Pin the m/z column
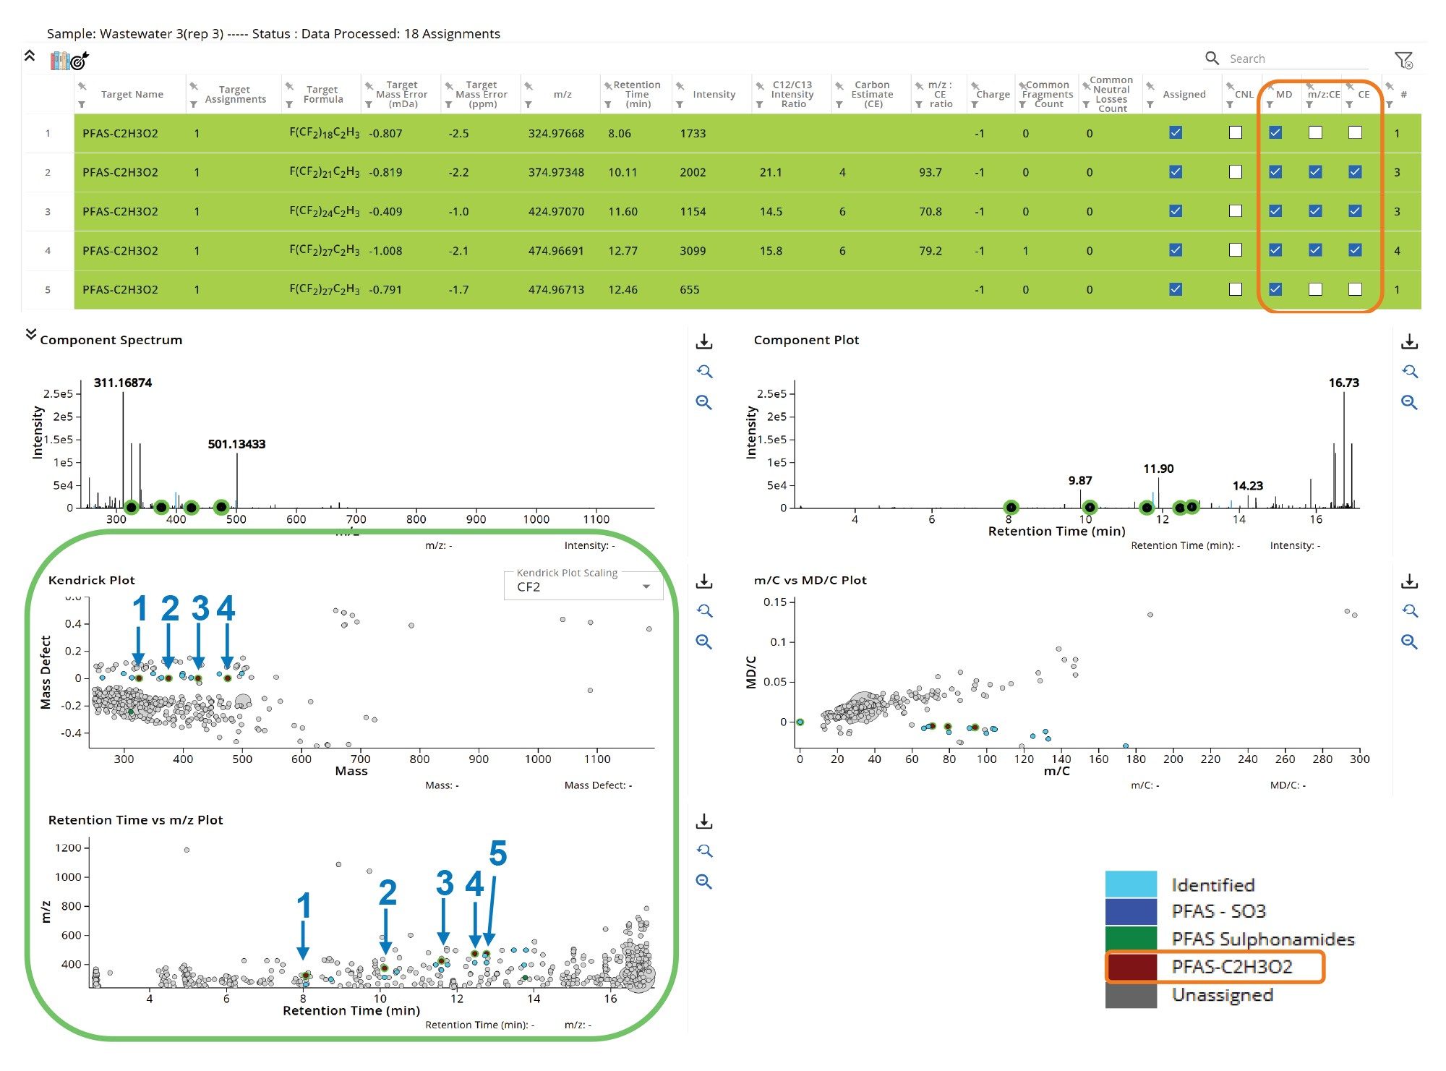 [529, 86]
